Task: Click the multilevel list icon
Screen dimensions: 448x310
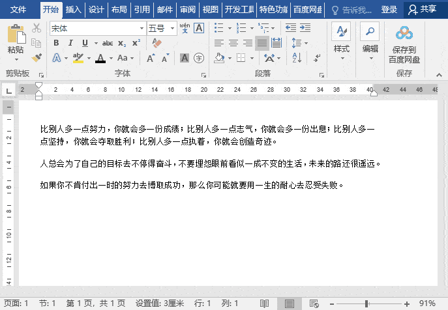Action: 263,28
